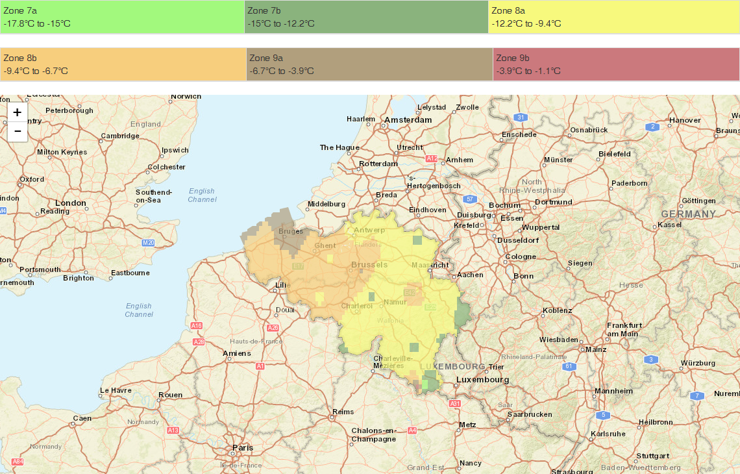Click the Reims city label
The image size is (740, 474).
pyautogui.click(x=343, y=412)
